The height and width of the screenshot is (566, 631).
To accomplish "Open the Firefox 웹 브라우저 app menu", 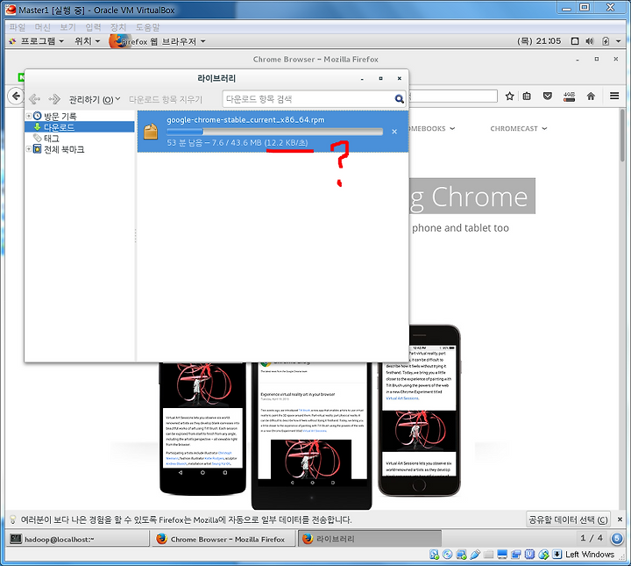I will pyautogui.click(x=158, y=41).
